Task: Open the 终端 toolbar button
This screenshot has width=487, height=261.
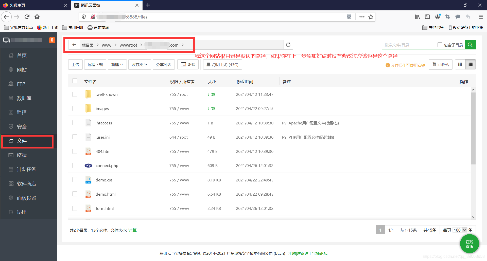Action: (188, 65)
